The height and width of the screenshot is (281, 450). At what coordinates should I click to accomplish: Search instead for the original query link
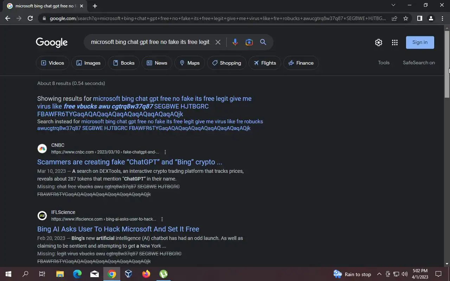pyautogui.click(x=150, y=125)
